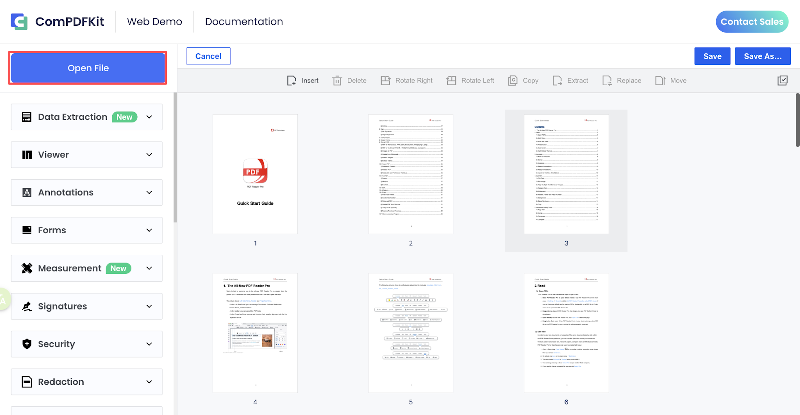
Task: Expand the Security section chevron
Action: coord(149,344)
